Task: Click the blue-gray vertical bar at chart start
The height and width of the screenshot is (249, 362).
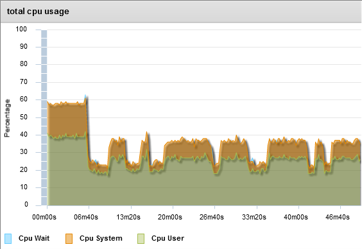Action: (x=44, y=117)
